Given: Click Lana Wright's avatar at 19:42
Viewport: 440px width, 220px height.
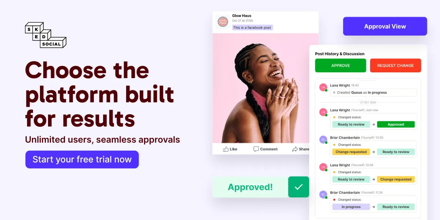Looking at the screenshot, I should [x=323, y=87].
